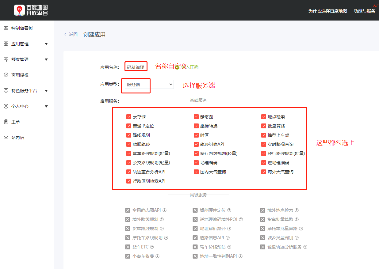Click the disabled 摩托车路线规划 checkbox

coord(128,238)
